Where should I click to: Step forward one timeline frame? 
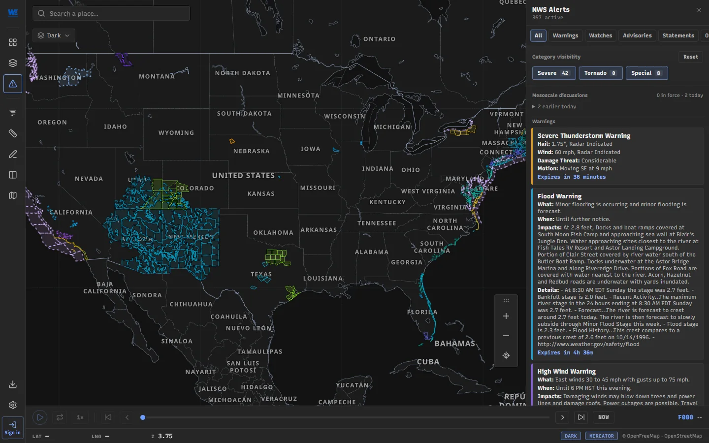click(x=562, y=417)
